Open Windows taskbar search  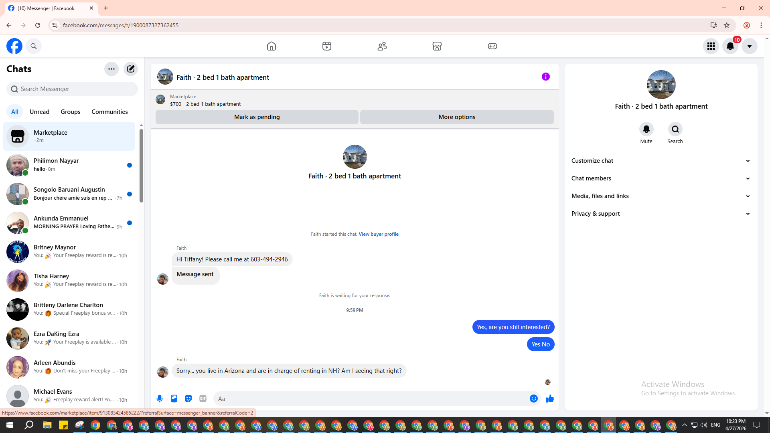coord(29,425)
